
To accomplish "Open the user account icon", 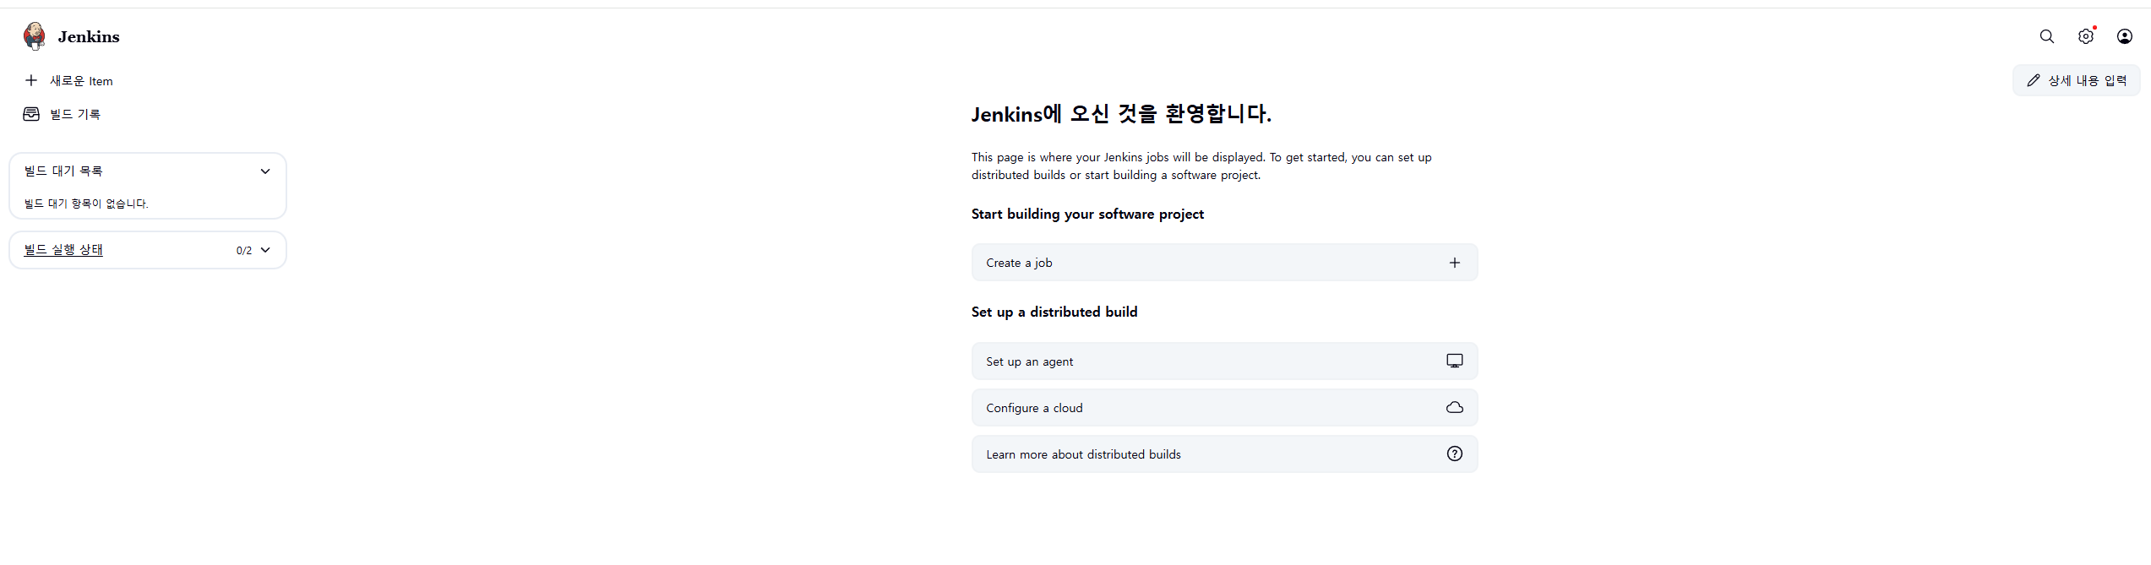I will click(2124, 36).
